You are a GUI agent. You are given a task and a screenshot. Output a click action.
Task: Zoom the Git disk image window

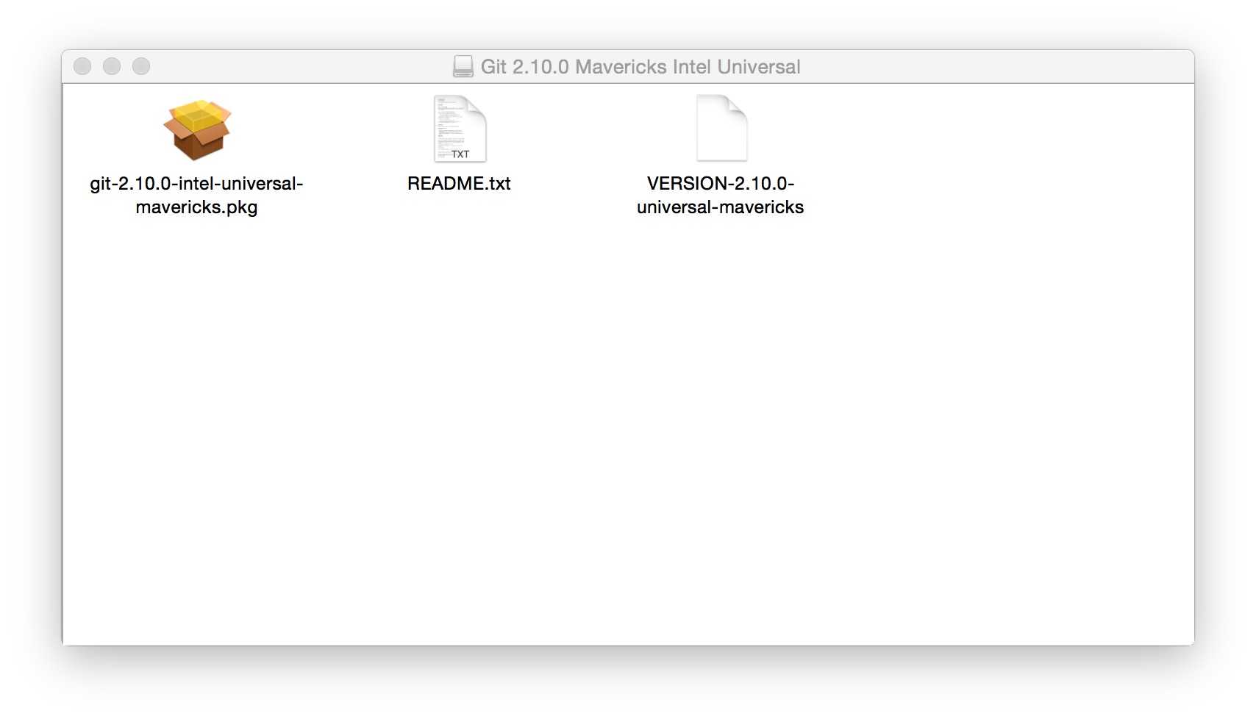tap(141, 66)
